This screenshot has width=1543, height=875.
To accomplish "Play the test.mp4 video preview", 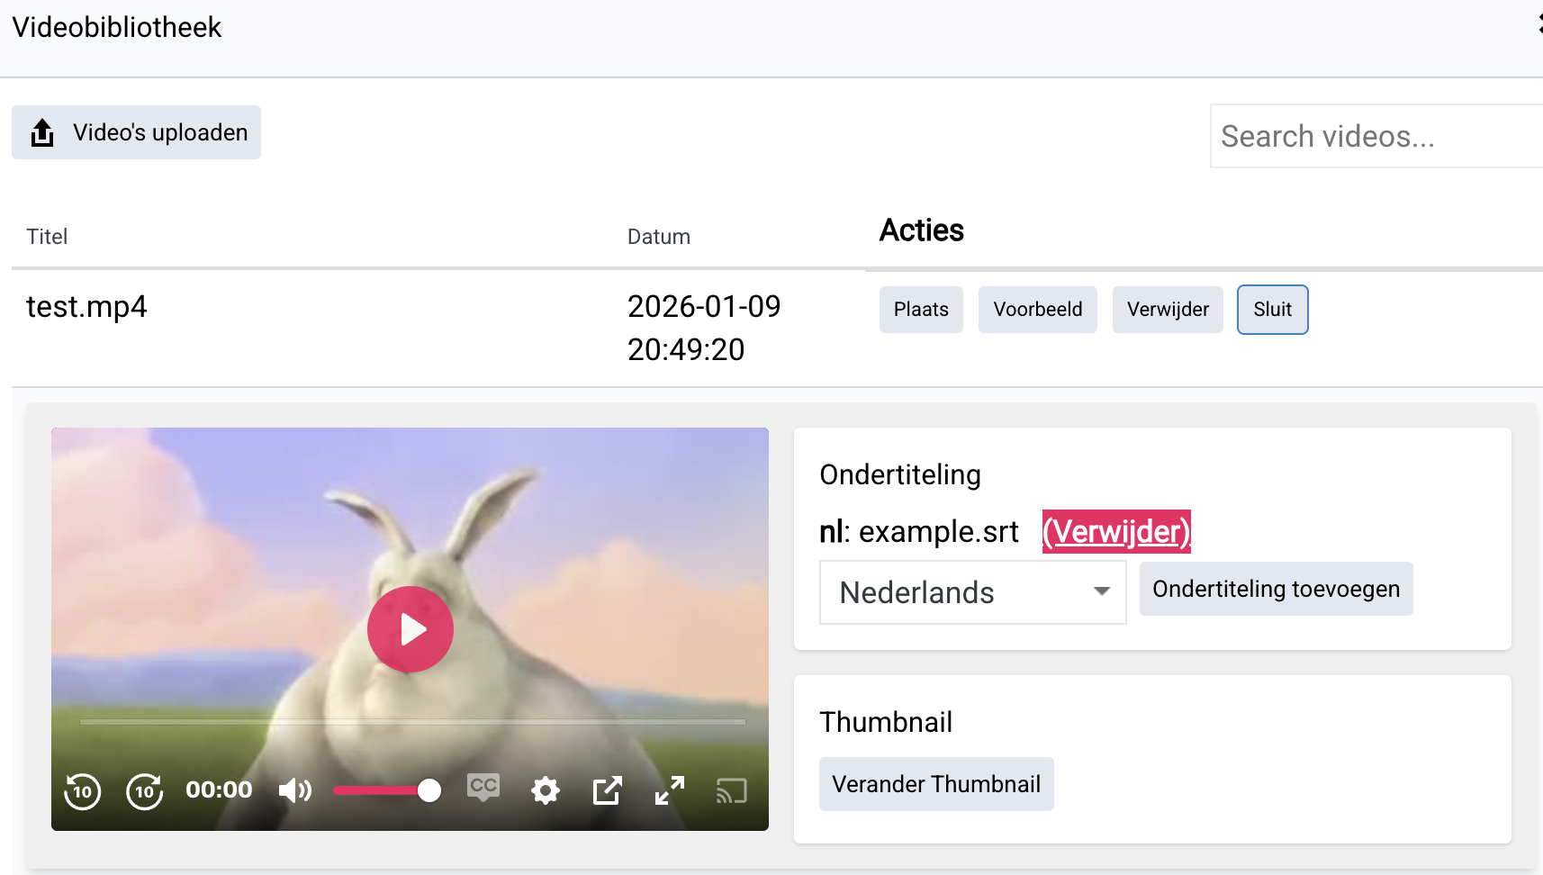I will pos(411,629).
